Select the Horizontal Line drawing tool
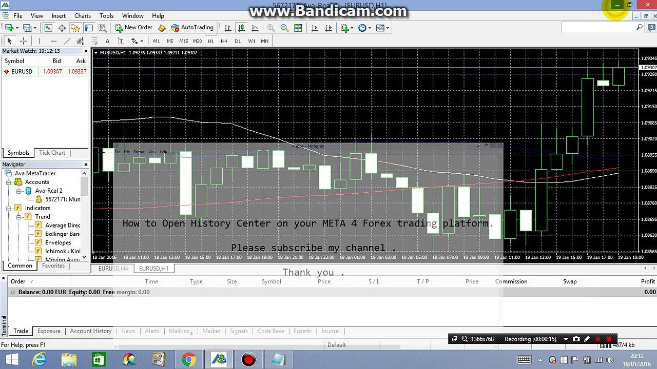The image size is (657, 369). [53, 41]
